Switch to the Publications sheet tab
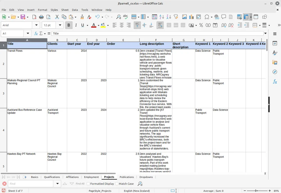This screenshot has width=281, height=193. [127, 177]
